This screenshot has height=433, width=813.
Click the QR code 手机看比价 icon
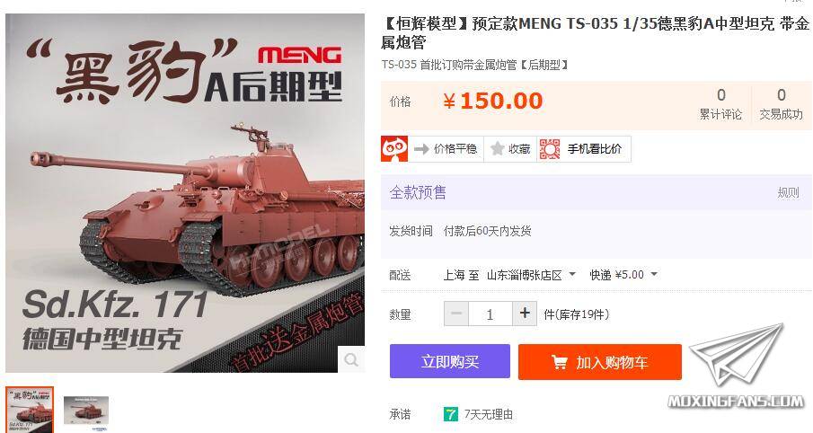550,149
